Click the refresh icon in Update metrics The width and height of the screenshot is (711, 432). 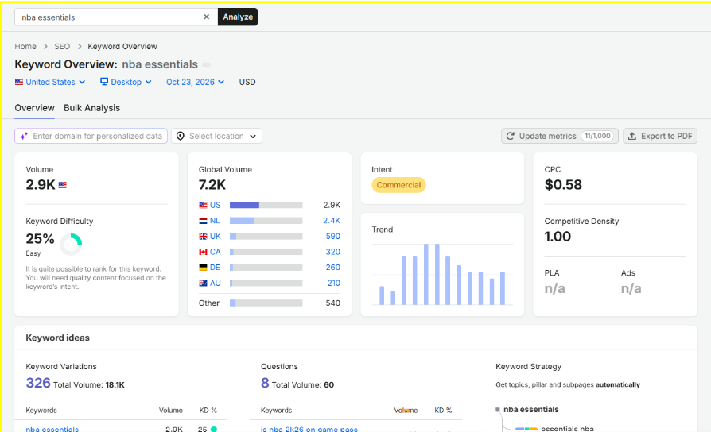(x=510, y=136)
